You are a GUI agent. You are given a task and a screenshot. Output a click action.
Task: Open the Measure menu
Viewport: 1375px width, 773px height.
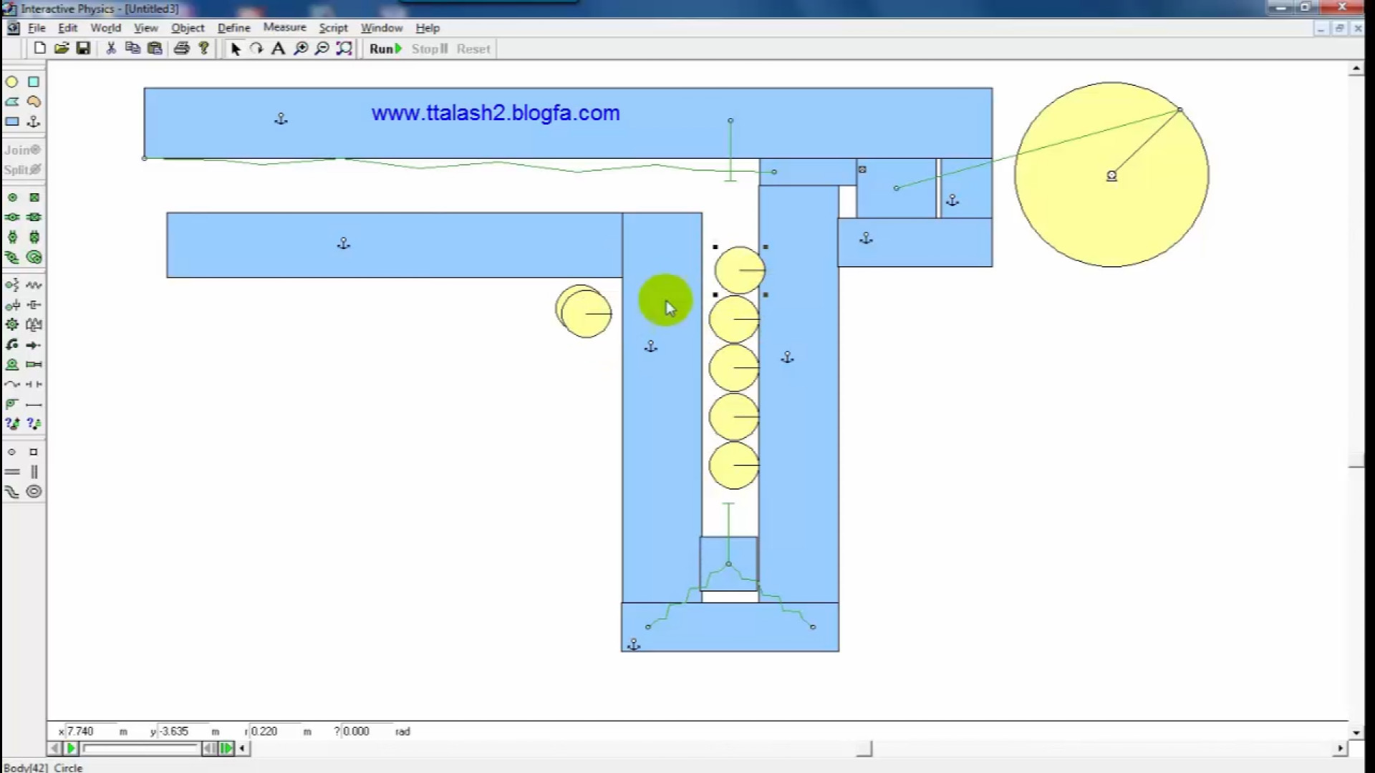tap(284, 27)
